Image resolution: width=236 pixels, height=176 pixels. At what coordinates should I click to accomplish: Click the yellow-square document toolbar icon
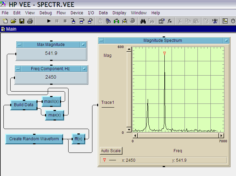click(x=225, y=21)
